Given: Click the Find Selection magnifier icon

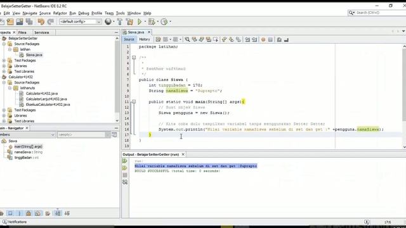Looking at the screenshot, I should pyautogui.click(x=187, y=39).
